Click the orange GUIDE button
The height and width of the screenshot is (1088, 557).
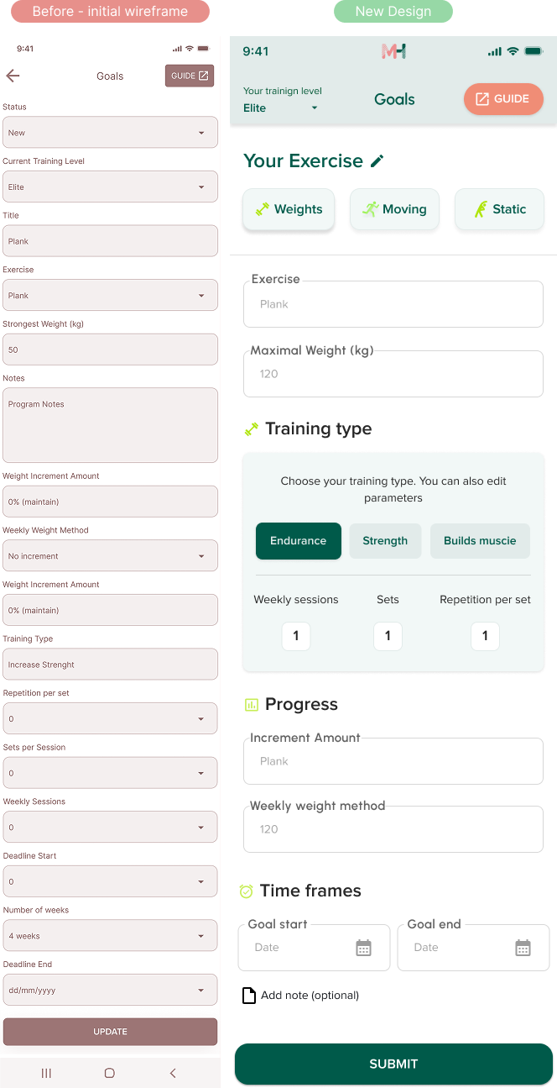pyautogui.click(x=503, y=99)
